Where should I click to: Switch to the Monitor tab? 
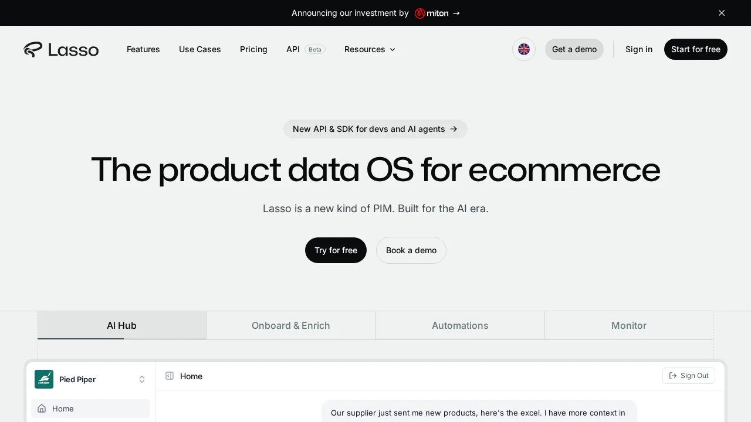pyautogui.click(x=629, y=325)
